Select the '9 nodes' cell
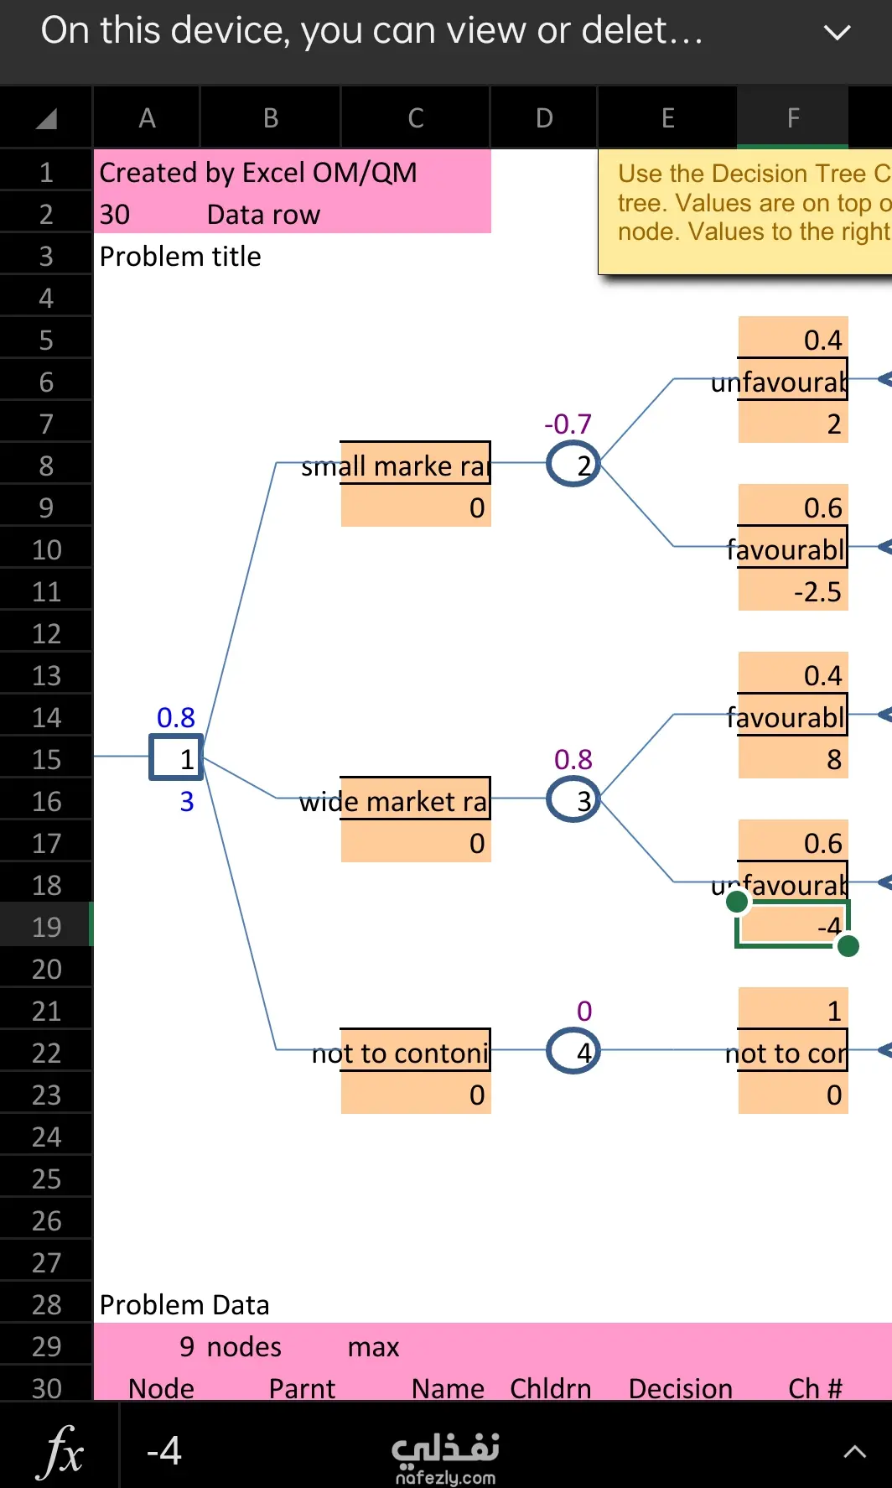The height and width of the screenshot is (1488, 892). [231, 1346]
